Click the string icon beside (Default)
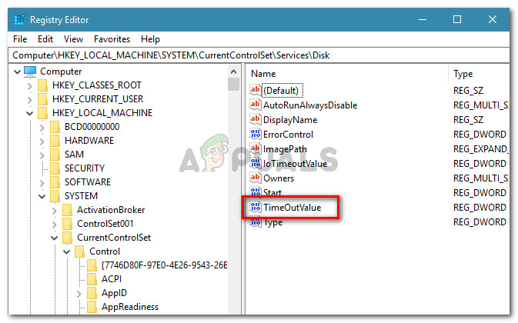Viewport: 518px width, 323px height. click(255, 90)
